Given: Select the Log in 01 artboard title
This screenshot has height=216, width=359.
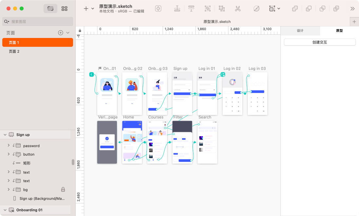Looking at the screenshot, I should [207, 68].
